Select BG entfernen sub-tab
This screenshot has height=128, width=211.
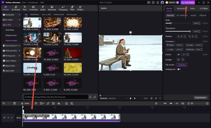coord(182,16)
